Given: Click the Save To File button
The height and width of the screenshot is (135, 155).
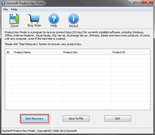Looking at the screenshot, I should (x=76, y=118).
